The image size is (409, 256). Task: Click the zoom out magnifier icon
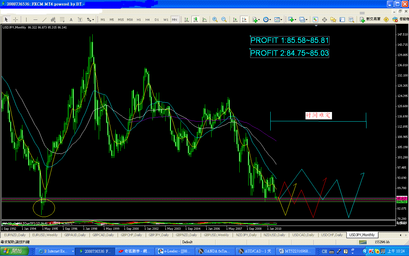pyautogui.click(x=224, y=20)
